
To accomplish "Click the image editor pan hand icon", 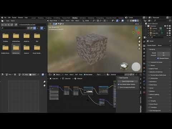I will pyautogui.click(x=44, y=85).
